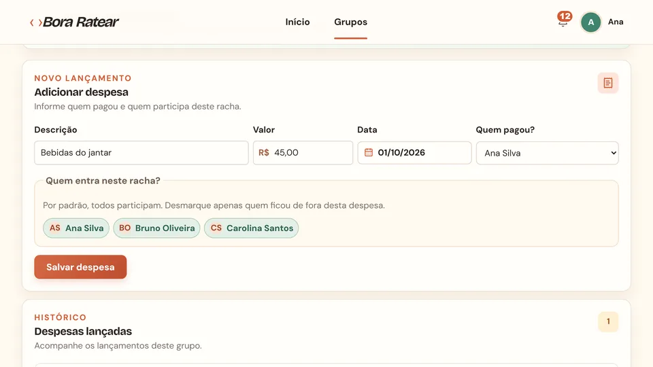
Task: Click the 'Quem pagou?' field label
Action: coord(505,130)
